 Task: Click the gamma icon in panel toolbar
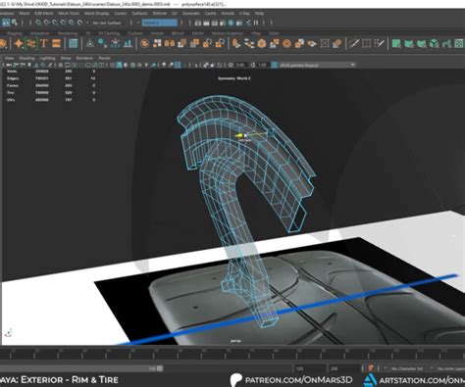(252, 65)
